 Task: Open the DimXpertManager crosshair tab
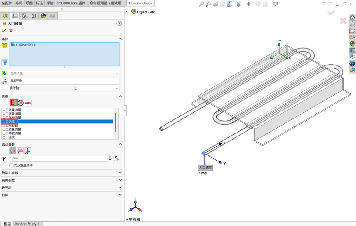click(34, 16)
